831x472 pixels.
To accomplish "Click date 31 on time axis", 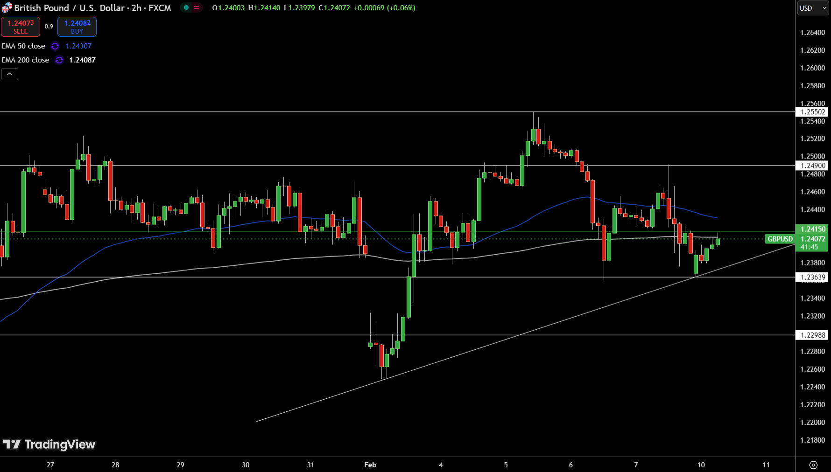I will pyautogui.click(x=310, y=465).
